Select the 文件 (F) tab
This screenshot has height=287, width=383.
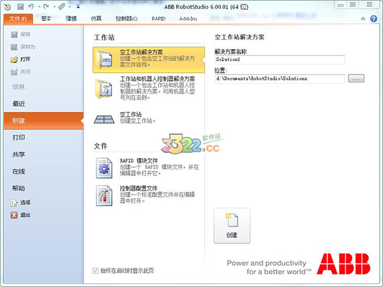[19, 18]
